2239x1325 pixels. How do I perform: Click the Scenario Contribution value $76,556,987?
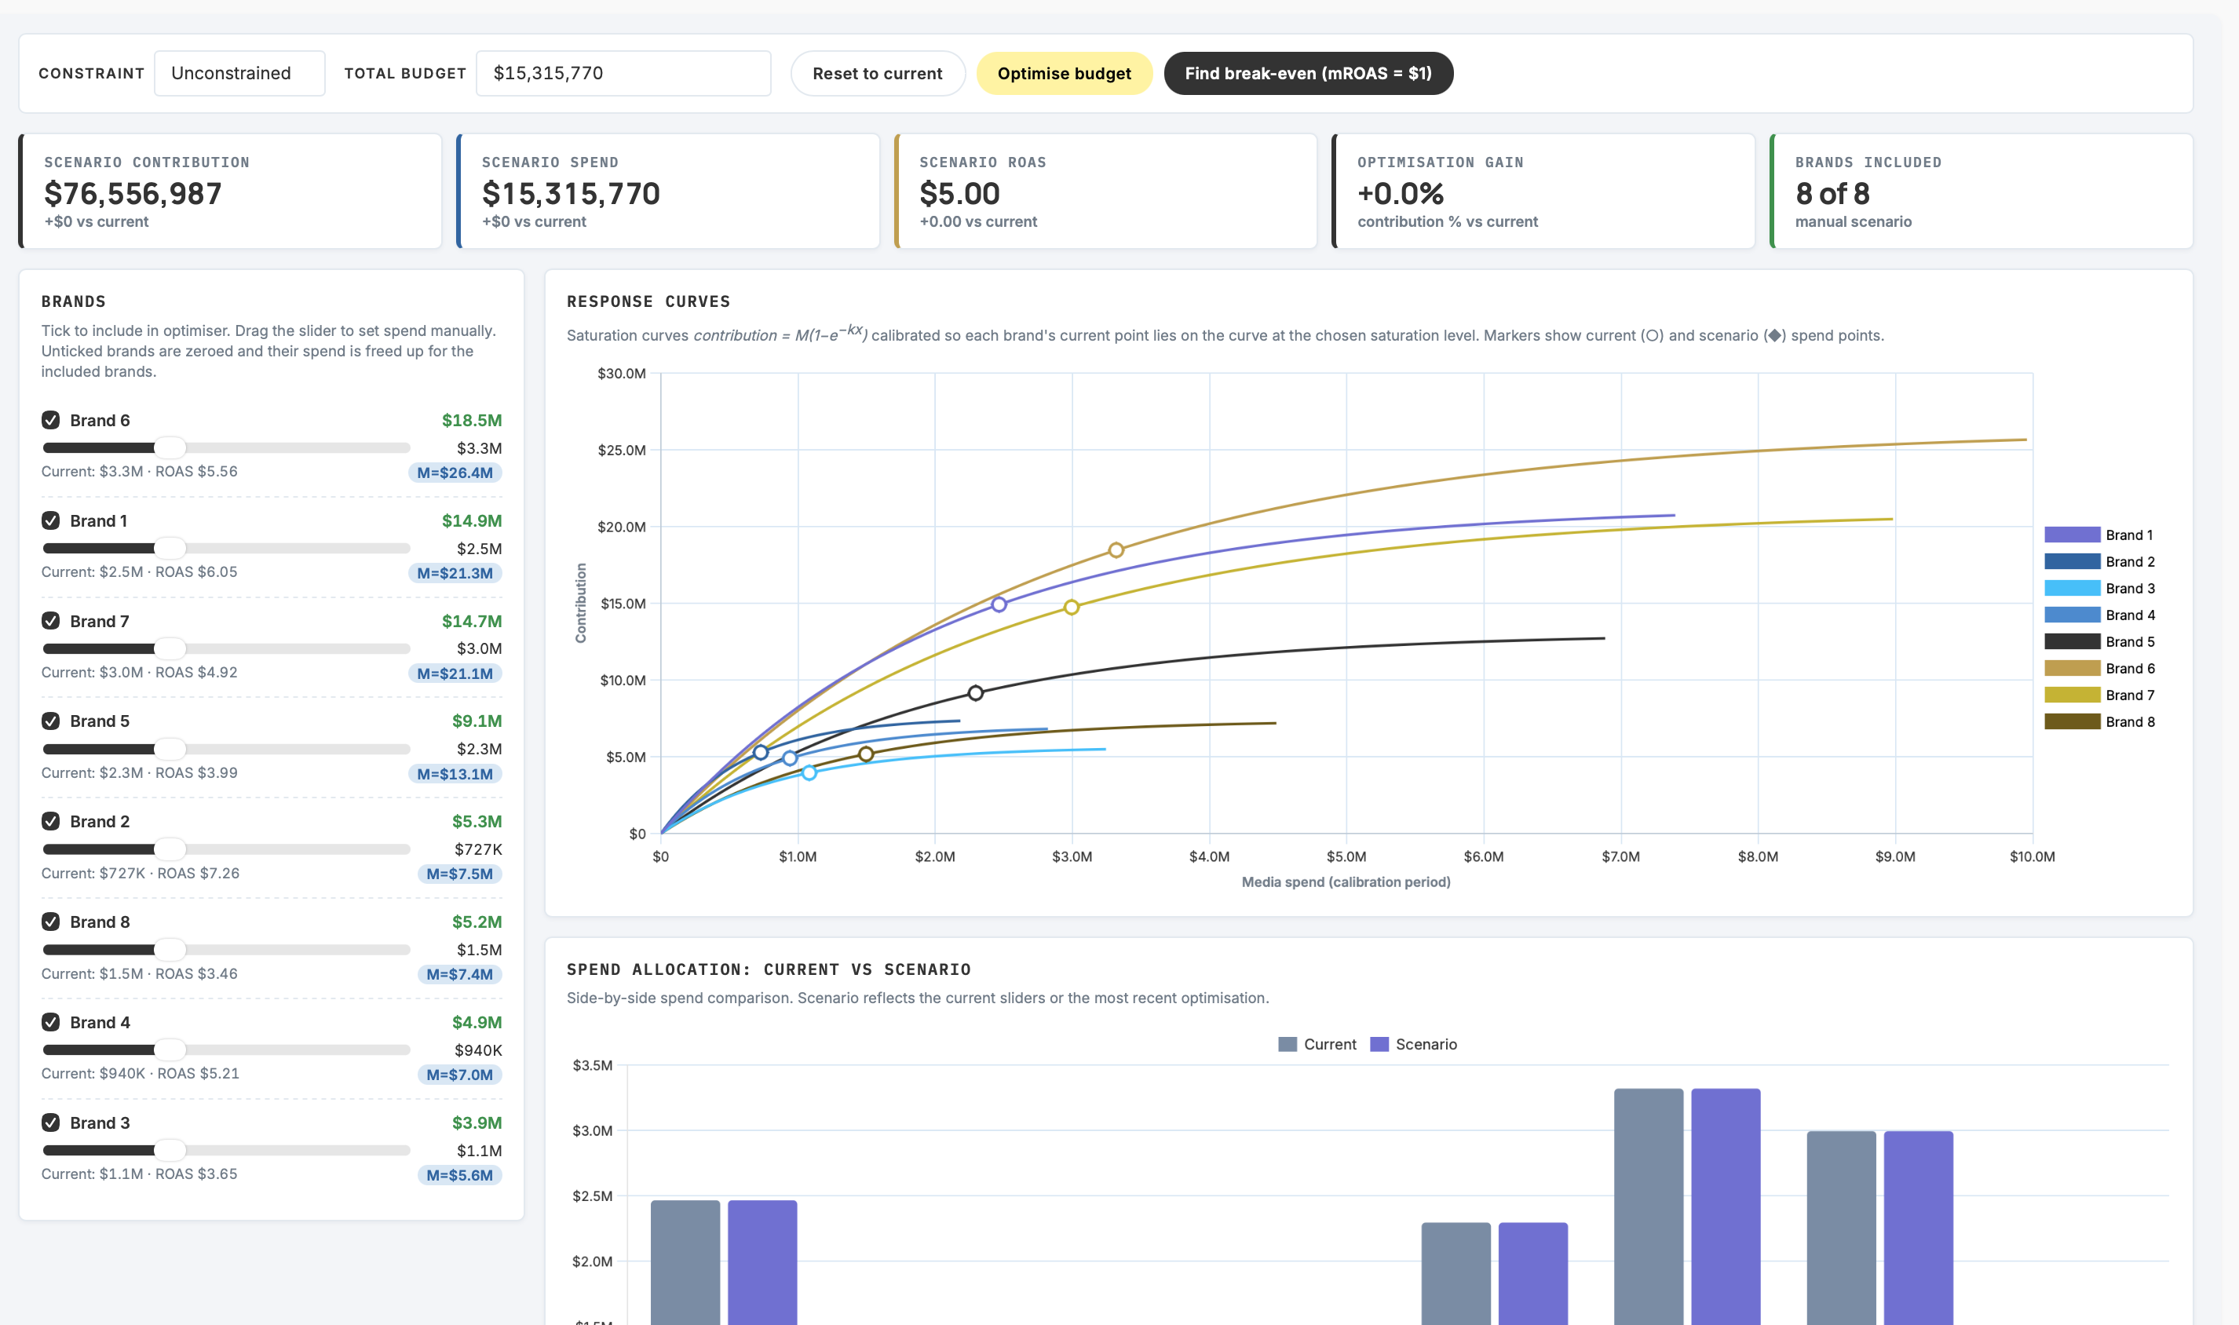[133, 194]
